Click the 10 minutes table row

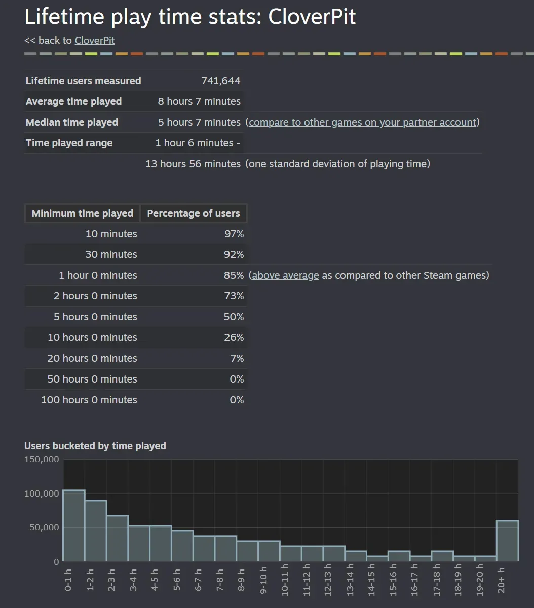coord(111,234)
